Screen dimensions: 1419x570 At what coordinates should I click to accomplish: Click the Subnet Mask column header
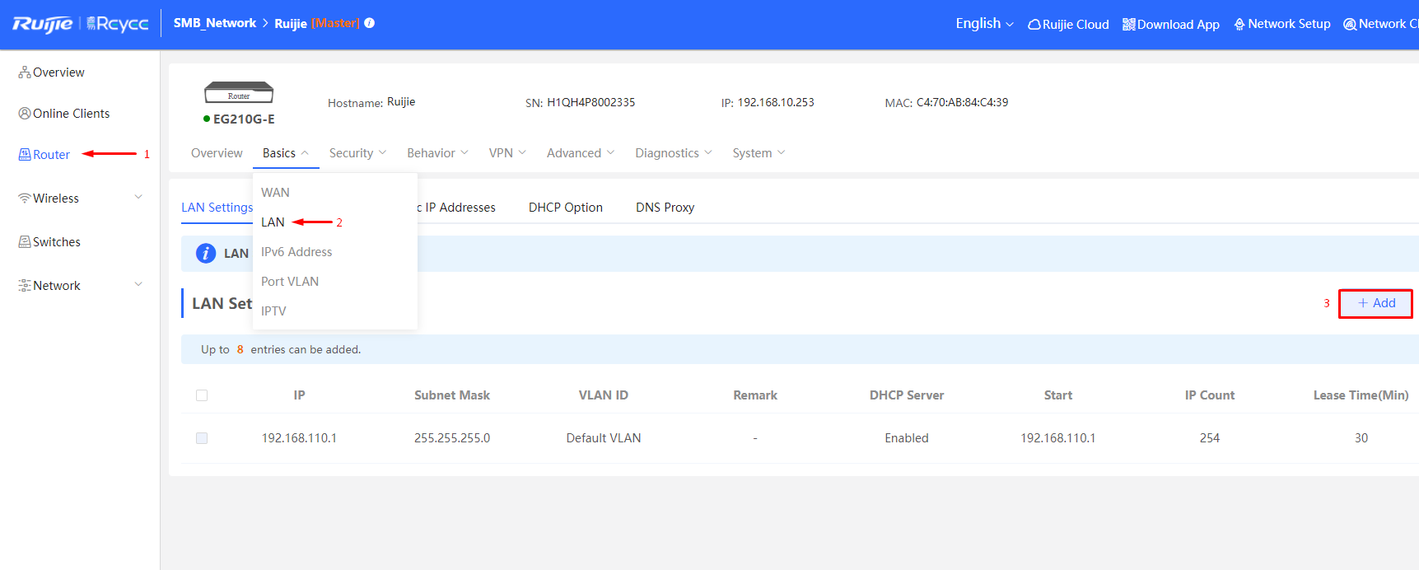[452, 395]
